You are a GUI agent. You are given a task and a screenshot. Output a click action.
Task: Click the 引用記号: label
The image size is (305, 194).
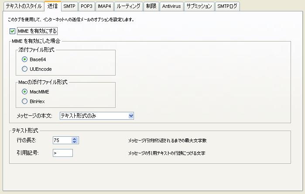pos(27,153)
